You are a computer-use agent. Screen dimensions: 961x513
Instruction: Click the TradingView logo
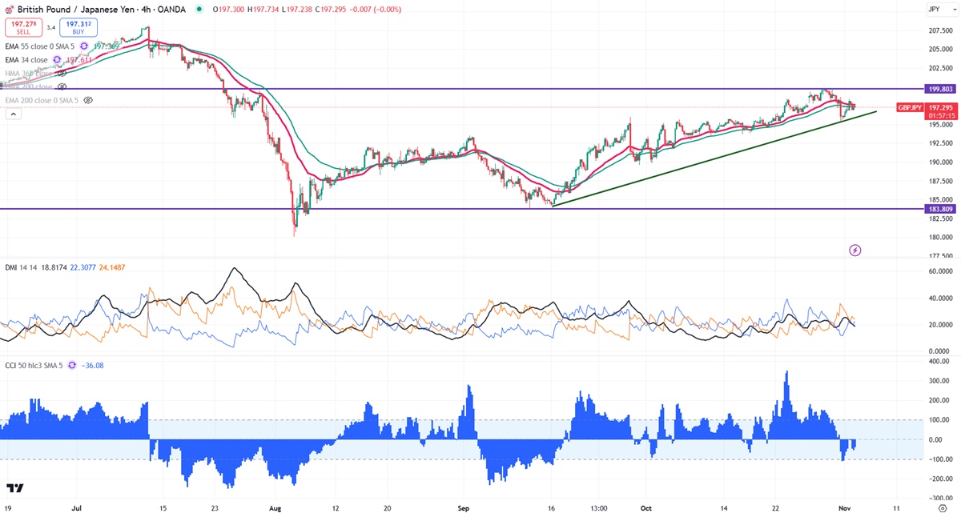coord(14,488)
